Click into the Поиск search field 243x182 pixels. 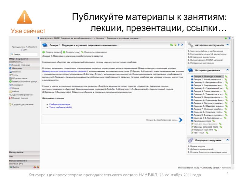click(24, 55)
